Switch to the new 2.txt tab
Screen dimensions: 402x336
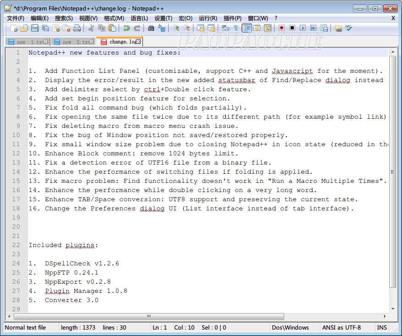pos(74,42)
